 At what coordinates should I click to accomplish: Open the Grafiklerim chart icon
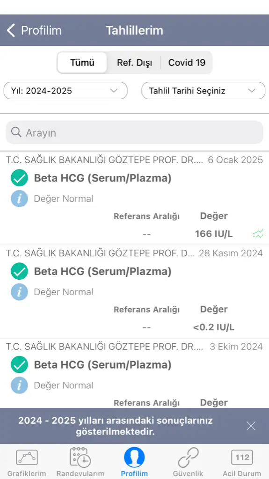click(x=27, y=457)
